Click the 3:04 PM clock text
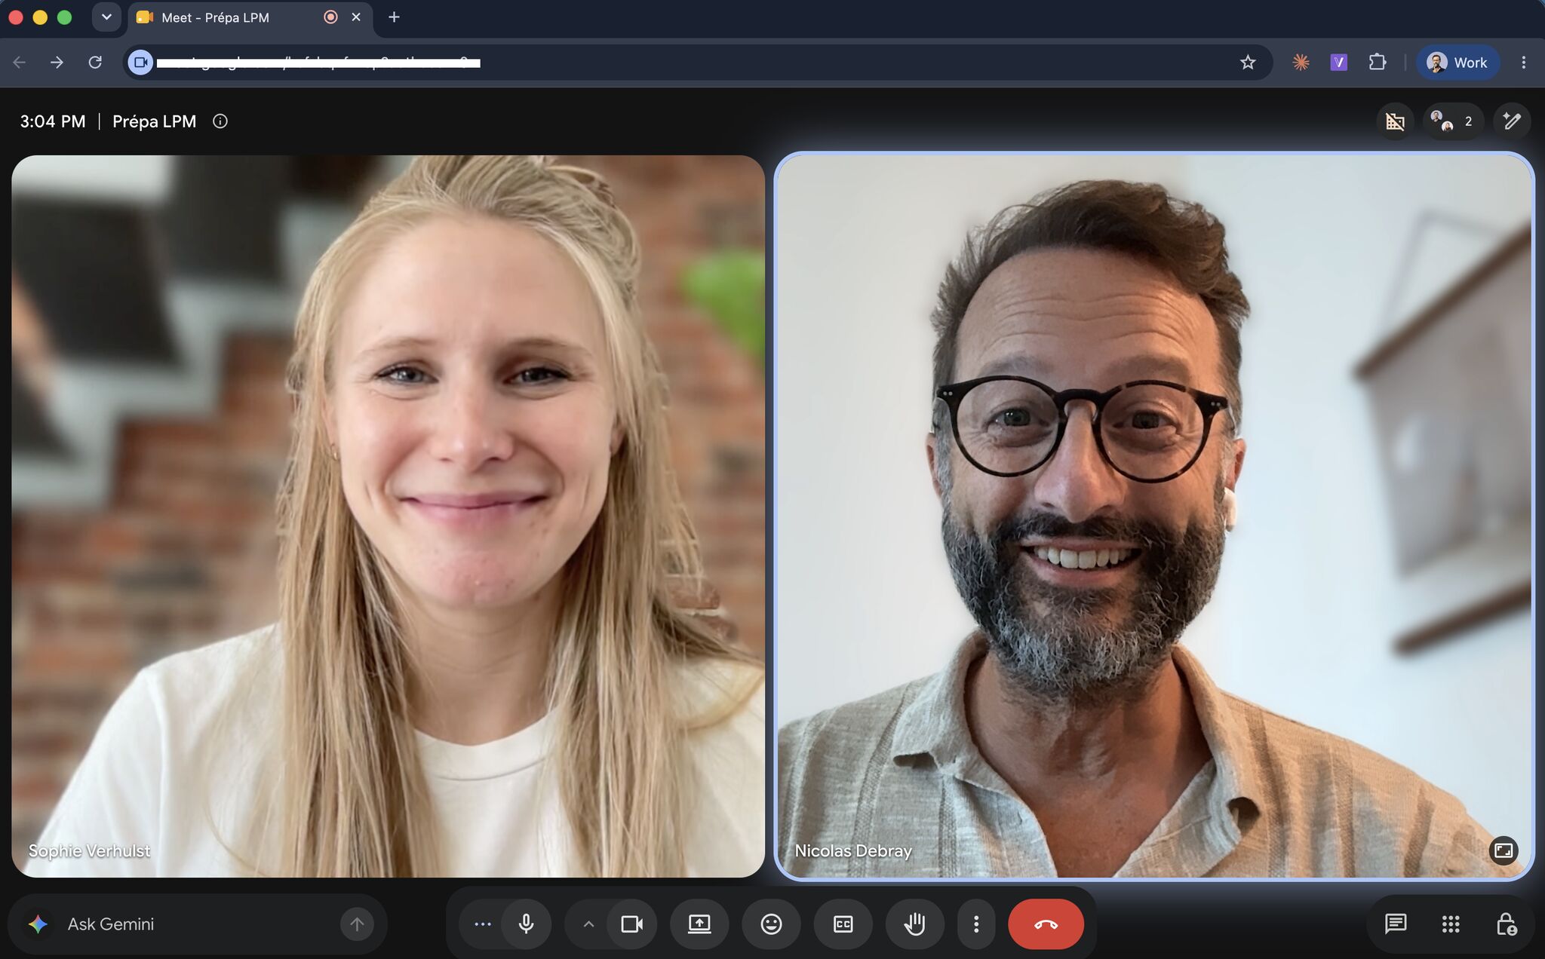 point(53,121)
